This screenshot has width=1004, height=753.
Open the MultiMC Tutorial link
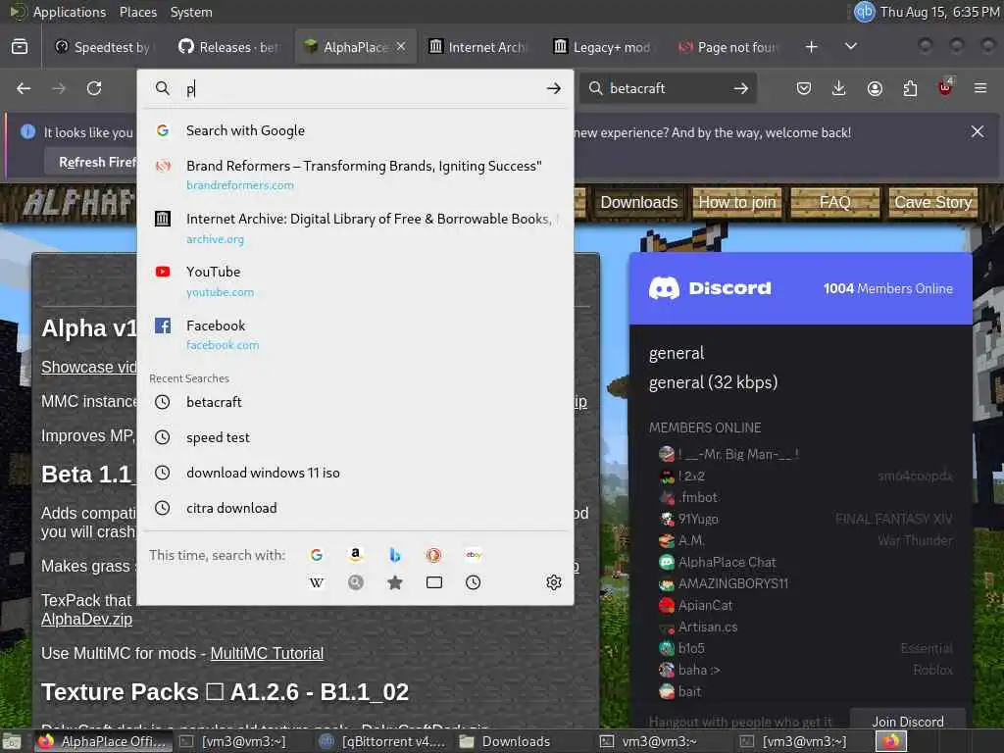pyautogui.click(x=267, y=653)
